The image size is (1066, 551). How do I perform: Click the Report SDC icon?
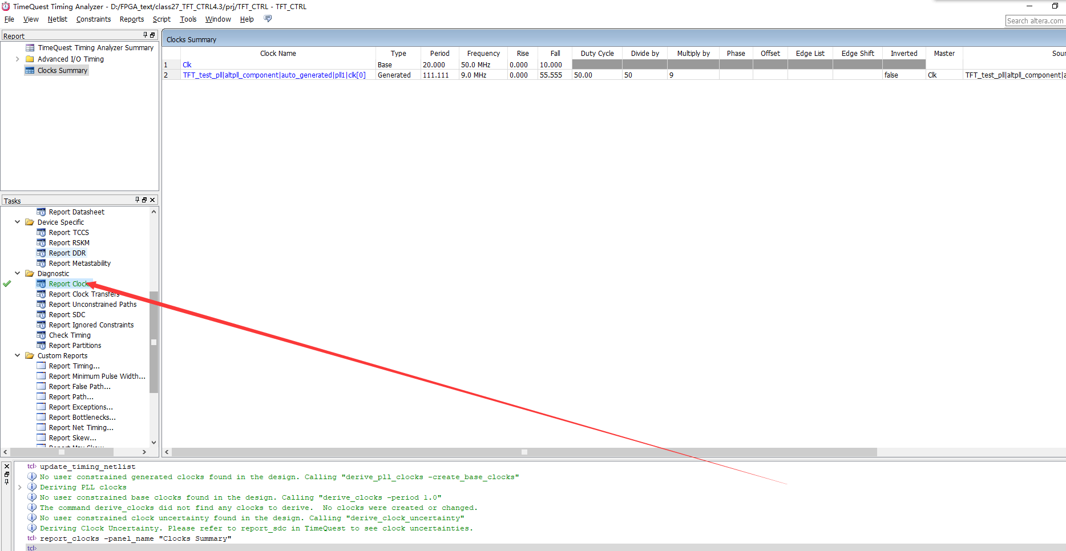click(41, 315)
